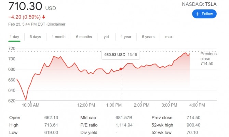
Task: Switch to the 5 years tab
Action: (x=148, y=37)
